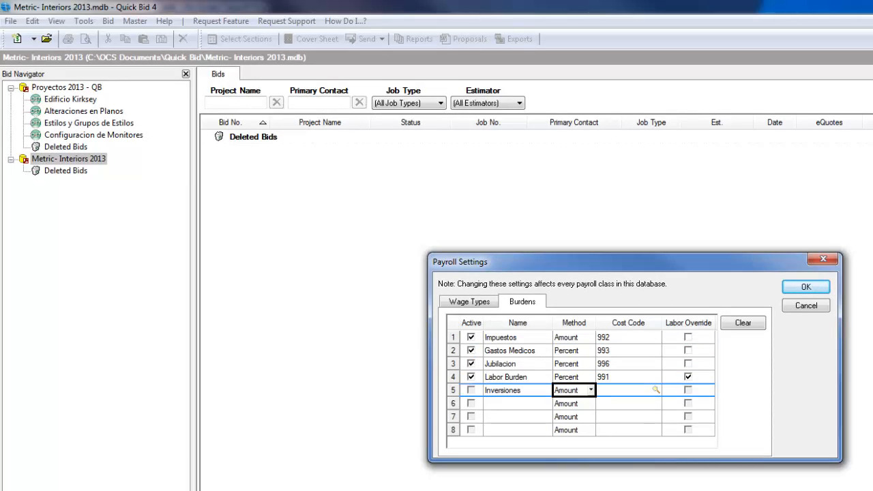The height and width of the screenshot is (491, 873).
Task: Collapse the Proyectos 2013 - QB tree node
Action: [11, 87]
